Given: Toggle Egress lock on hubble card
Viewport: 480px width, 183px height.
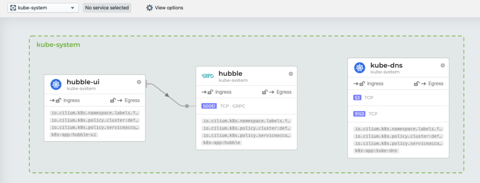Looking at the screenshot, I should (265, 92).
